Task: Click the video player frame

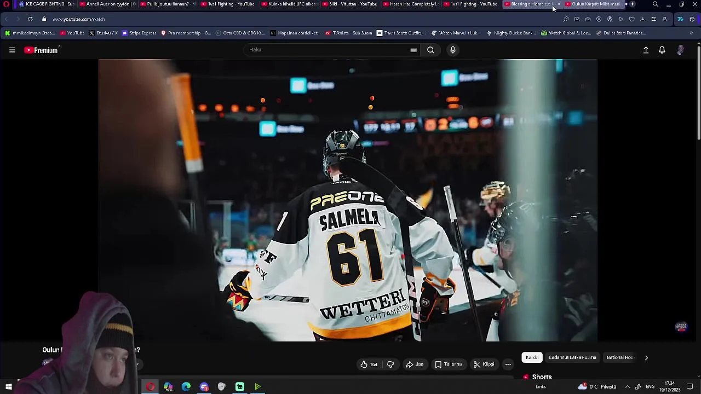Action: click(348, 200)
